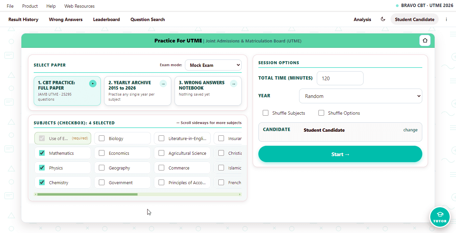Click the Session Options heading
The image size is (456, 233).
[279, 63]
